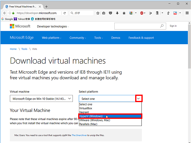The image size is (191, 143).
Task: Expand the Tools navigation menu
Action: click(98, 38)
